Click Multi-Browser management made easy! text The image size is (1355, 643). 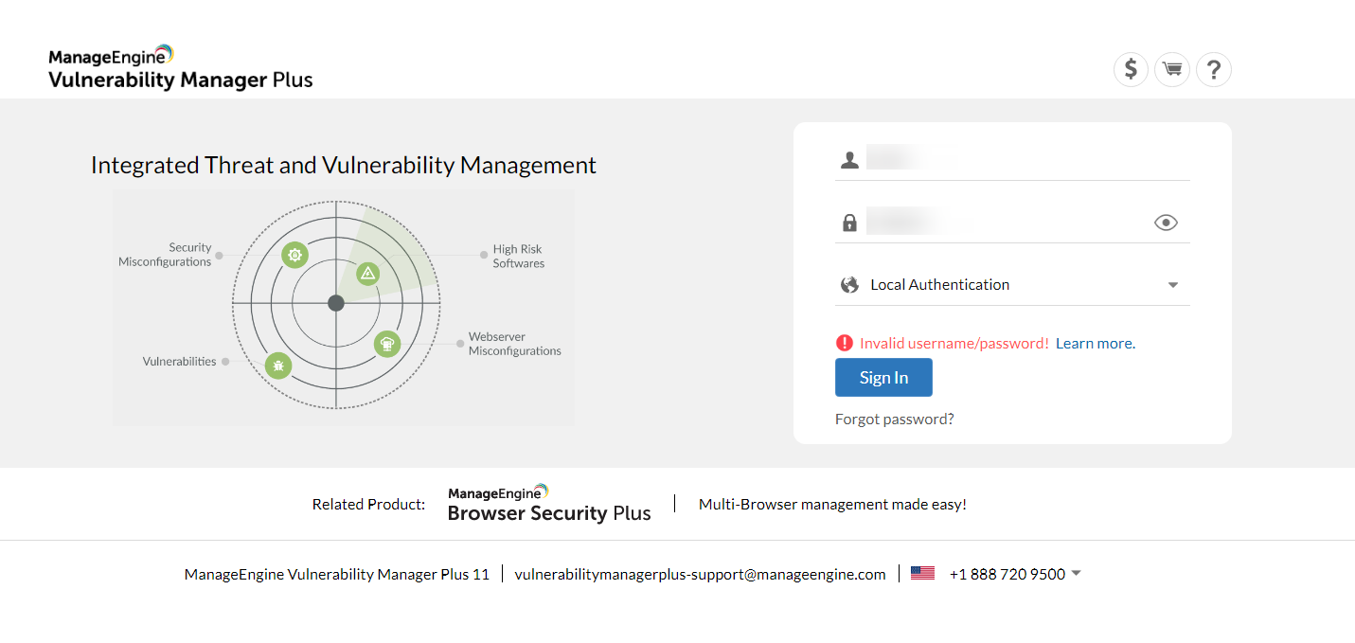click(x=832, y=504)
